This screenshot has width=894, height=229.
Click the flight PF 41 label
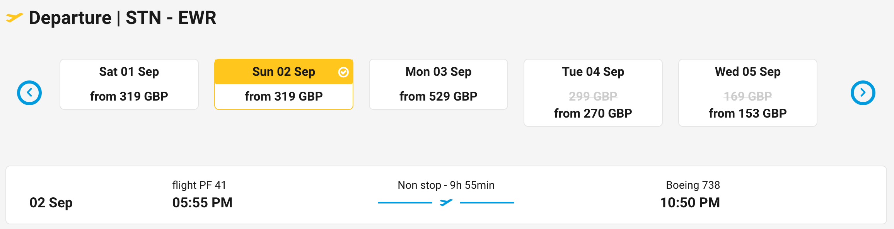point(199,185)
